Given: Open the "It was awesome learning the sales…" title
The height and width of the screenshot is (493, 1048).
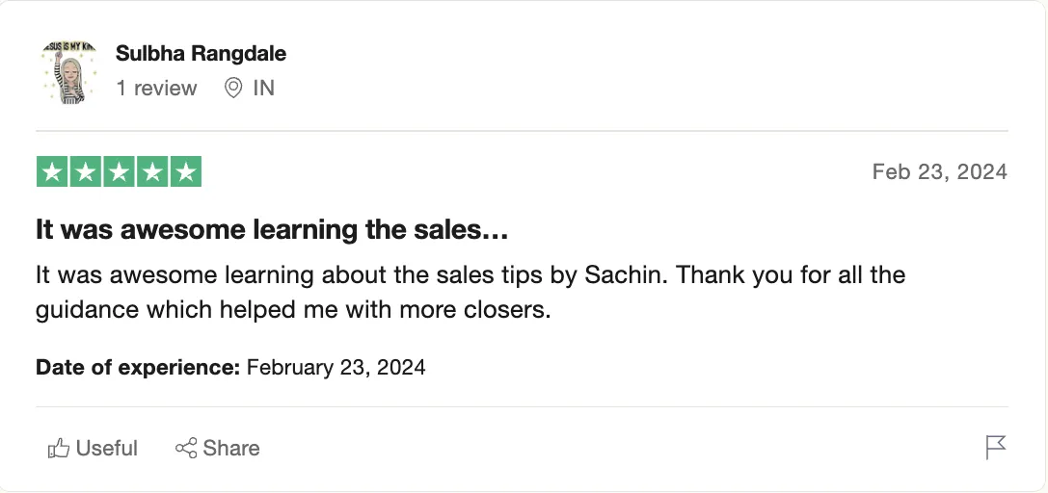Looking at the screenshot, I should pos(272,230).
